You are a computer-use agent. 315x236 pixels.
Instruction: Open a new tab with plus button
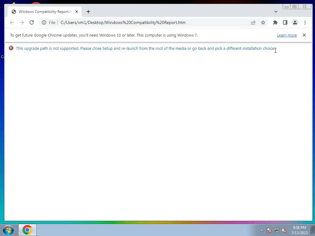click(x=88, y=12)
